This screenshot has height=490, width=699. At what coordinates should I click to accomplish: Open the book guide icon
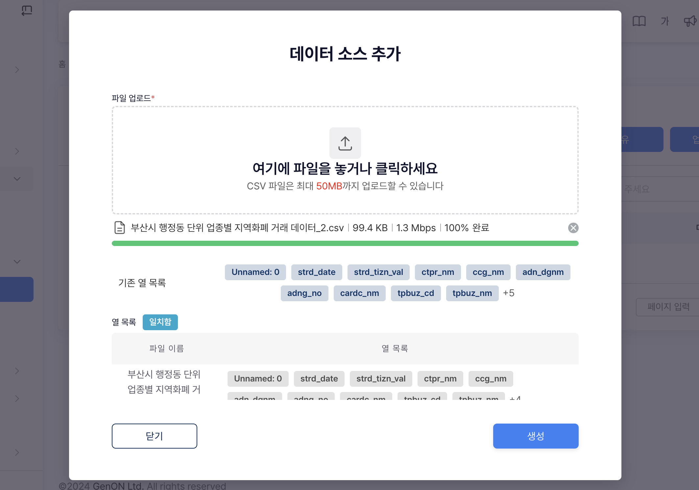[x=639, y=21]
